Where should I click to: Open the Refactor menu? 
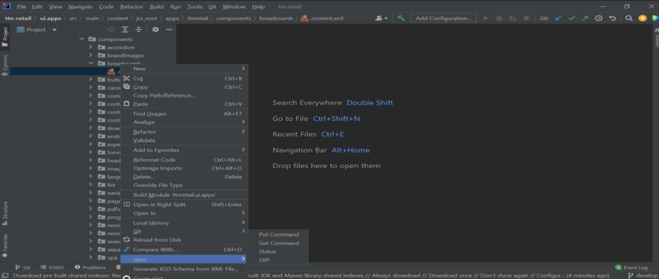[132, 7]
